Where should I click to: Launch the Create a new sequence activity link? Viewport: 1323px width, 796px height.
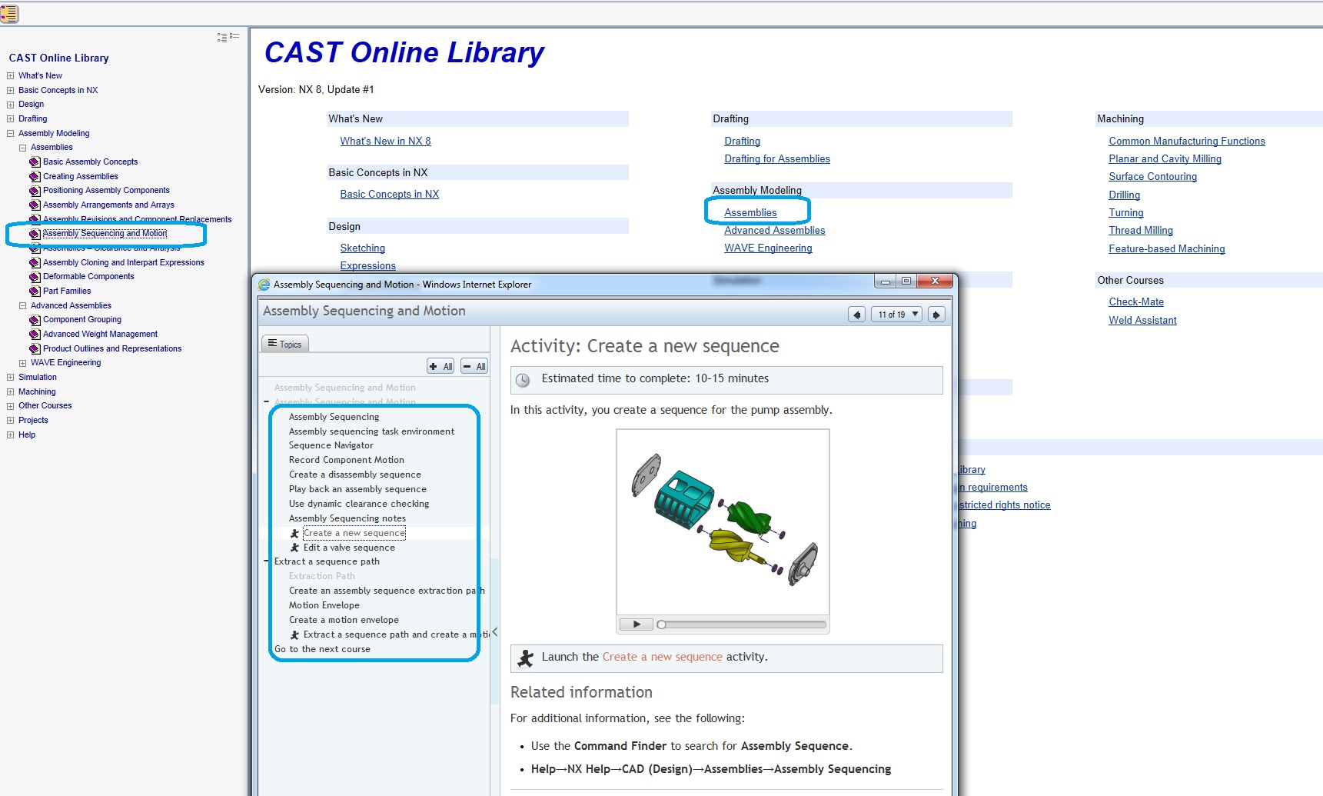coord(662,657)
